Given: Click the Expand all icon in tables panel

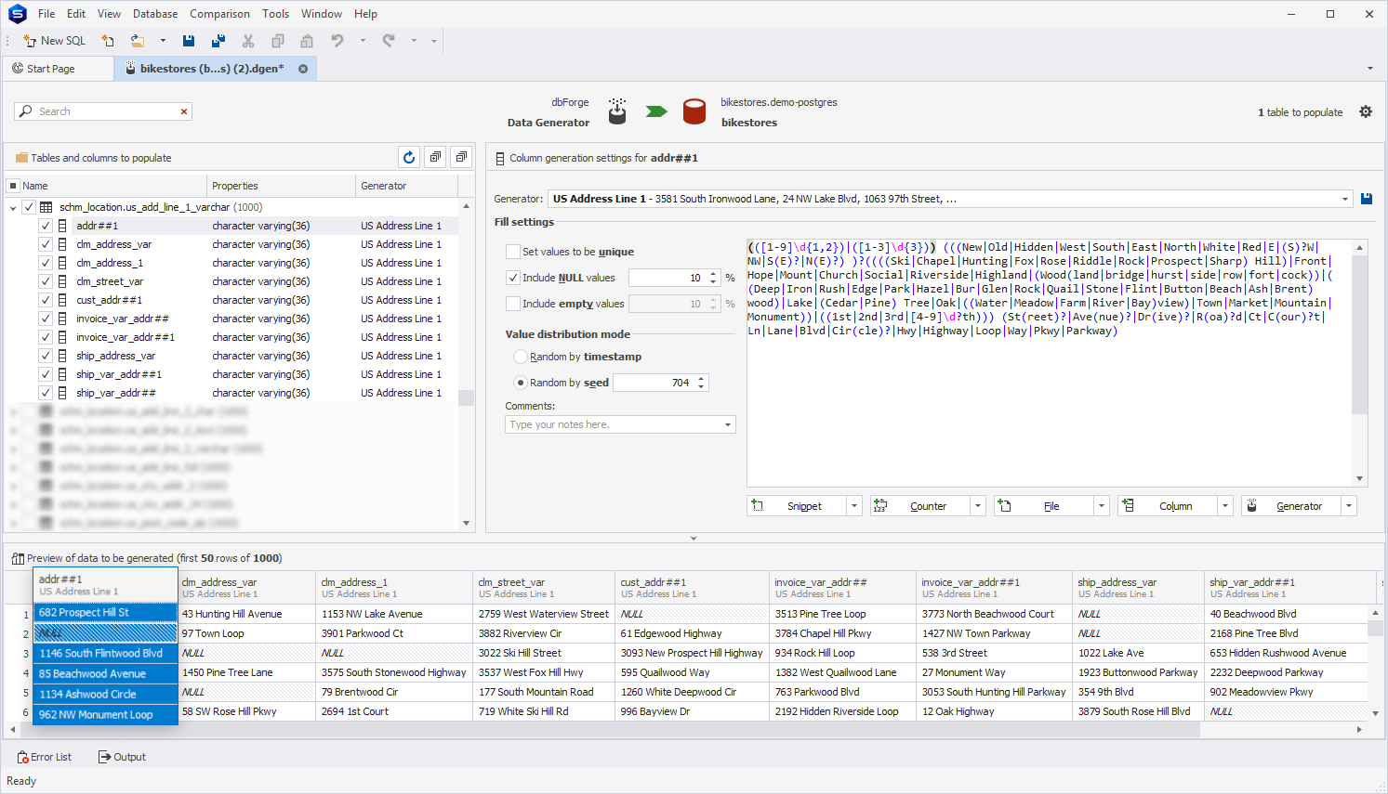Looking at the screenshot, I should tap(435, 157).
